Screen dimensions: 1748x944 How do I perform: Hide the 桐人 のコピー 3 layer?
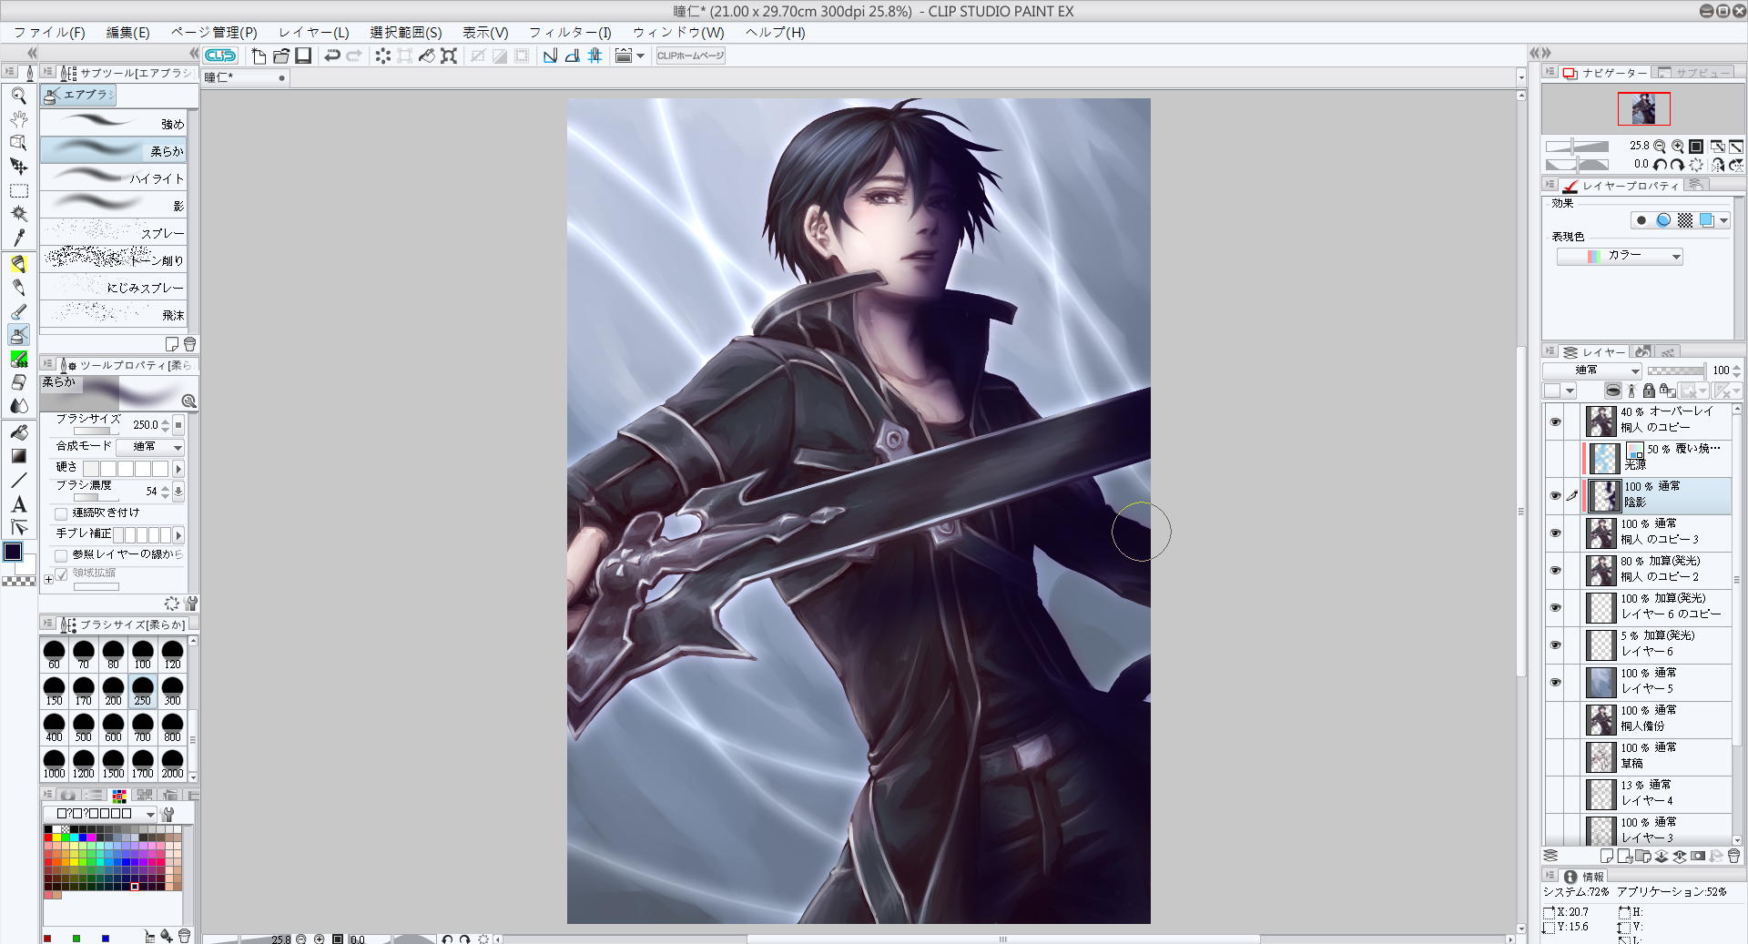coord(1556,533)
